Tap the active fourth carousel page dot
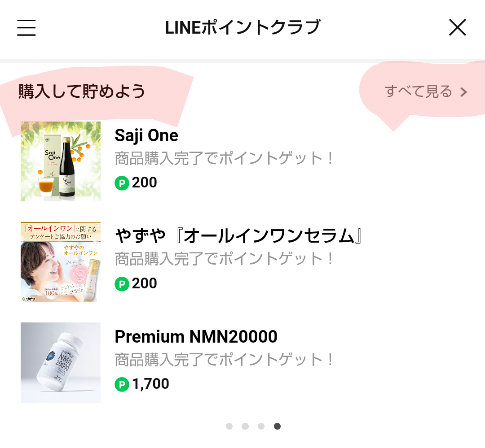This screenshot has height=448, width=485. (277, 426)
